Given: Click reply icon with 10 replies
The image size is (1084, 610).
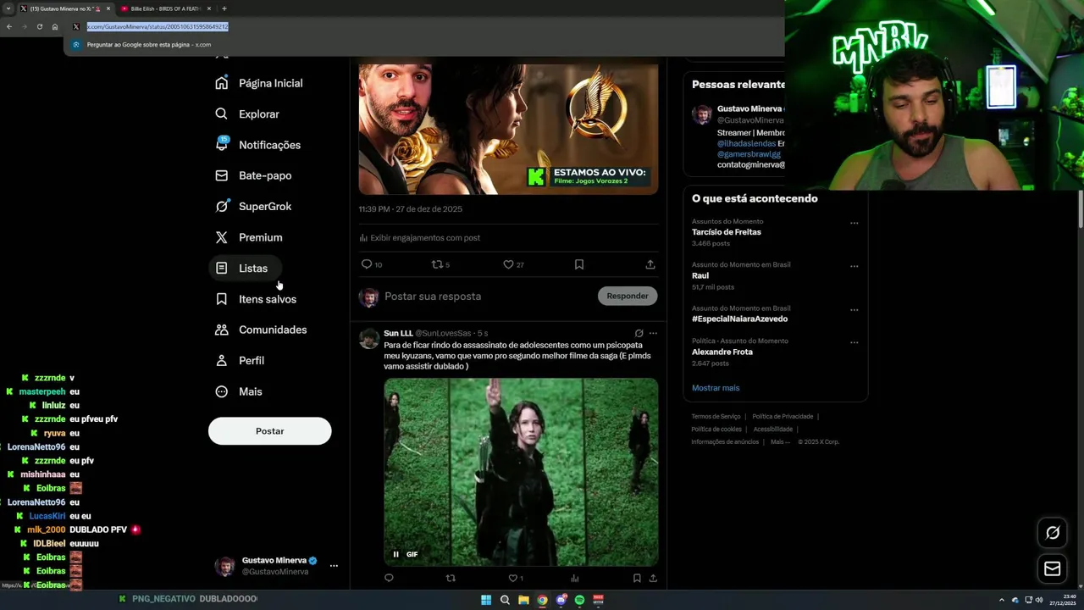Looking at the screenshot, I should tap(367, 264).
